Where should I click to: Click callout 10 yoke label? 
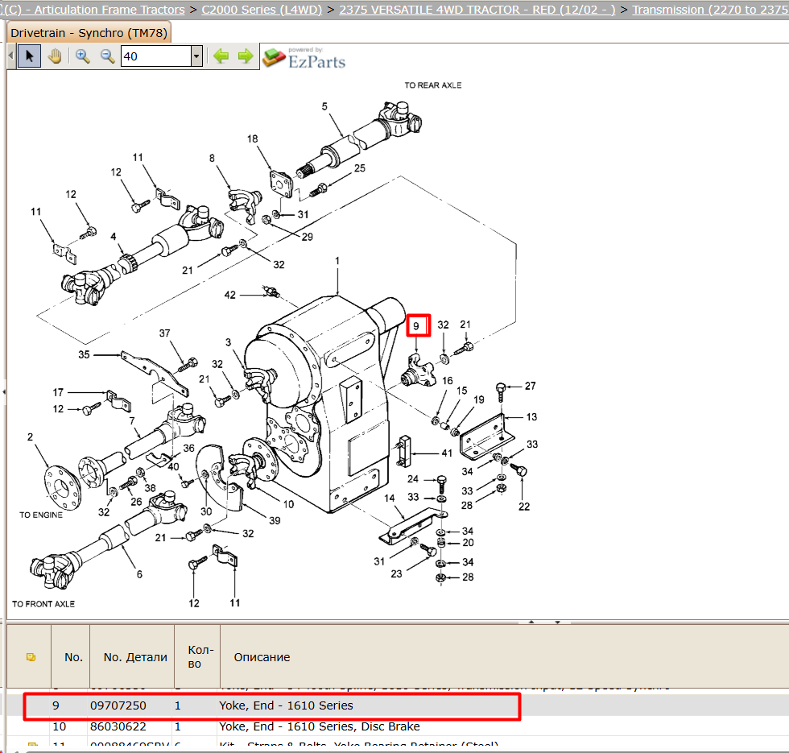[x=288, y=504]
